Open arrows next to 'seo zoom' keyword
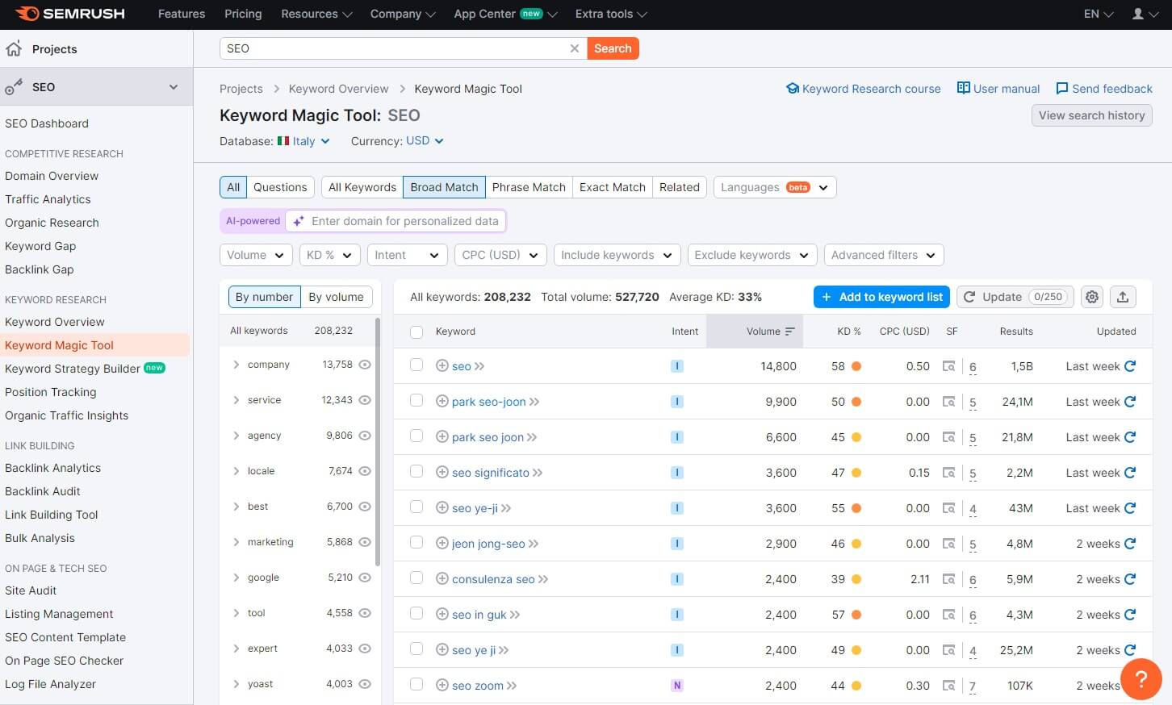Screen dimensions: 1172x705 click(512, 686)
